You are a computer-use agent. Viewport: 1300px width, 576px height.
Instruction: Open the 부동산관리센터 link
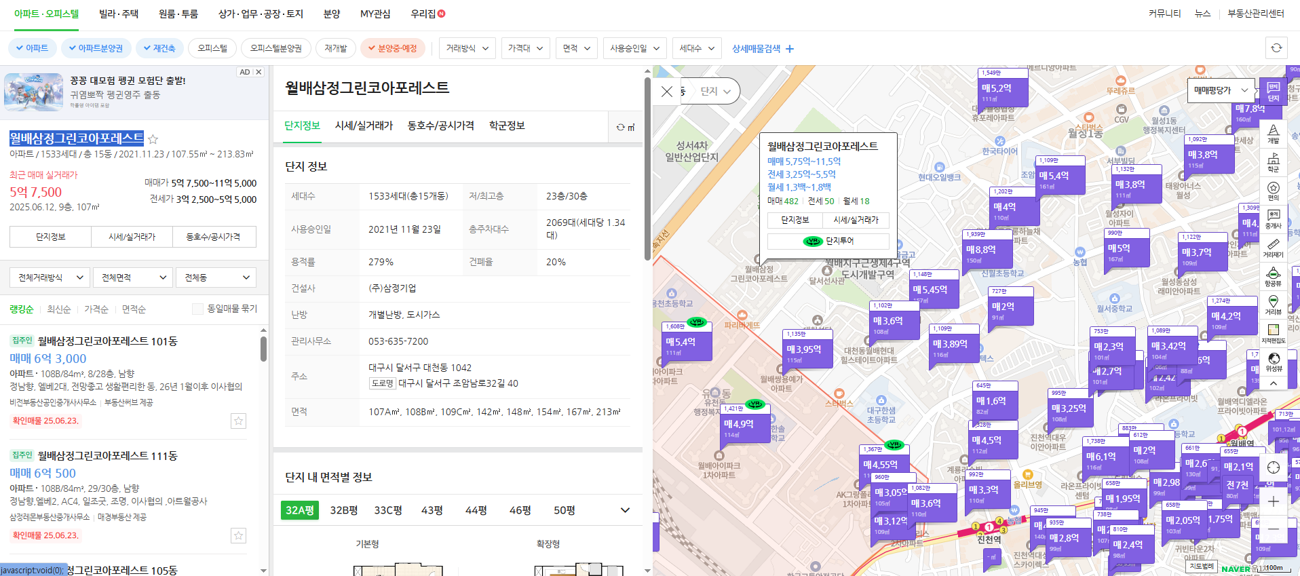[1256, 14]
